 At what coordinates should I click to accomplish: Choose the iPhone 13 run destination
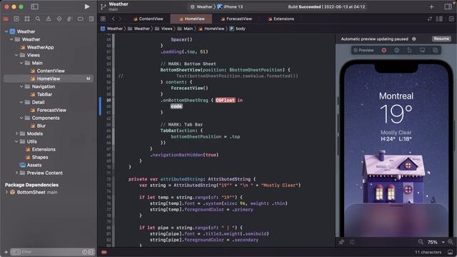pos(230,6)
